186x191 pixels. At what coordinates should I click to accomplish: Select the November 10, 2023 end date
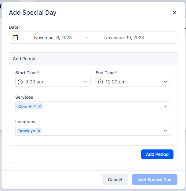[124, 38]
